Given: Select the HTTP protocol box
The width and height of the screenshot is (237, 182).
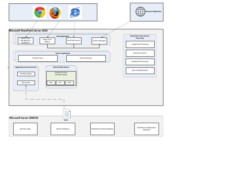Looking at the screenshot, I should point(69,83).
